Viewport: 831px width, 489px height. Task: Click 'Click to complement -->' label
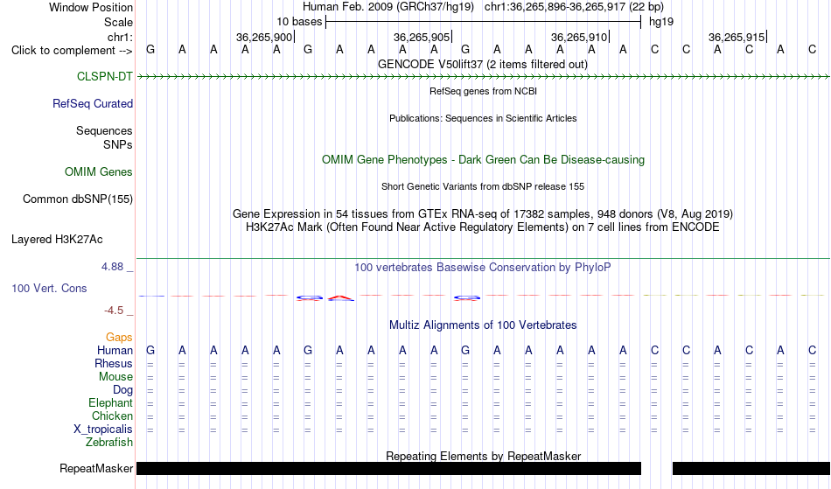[72, 51]
